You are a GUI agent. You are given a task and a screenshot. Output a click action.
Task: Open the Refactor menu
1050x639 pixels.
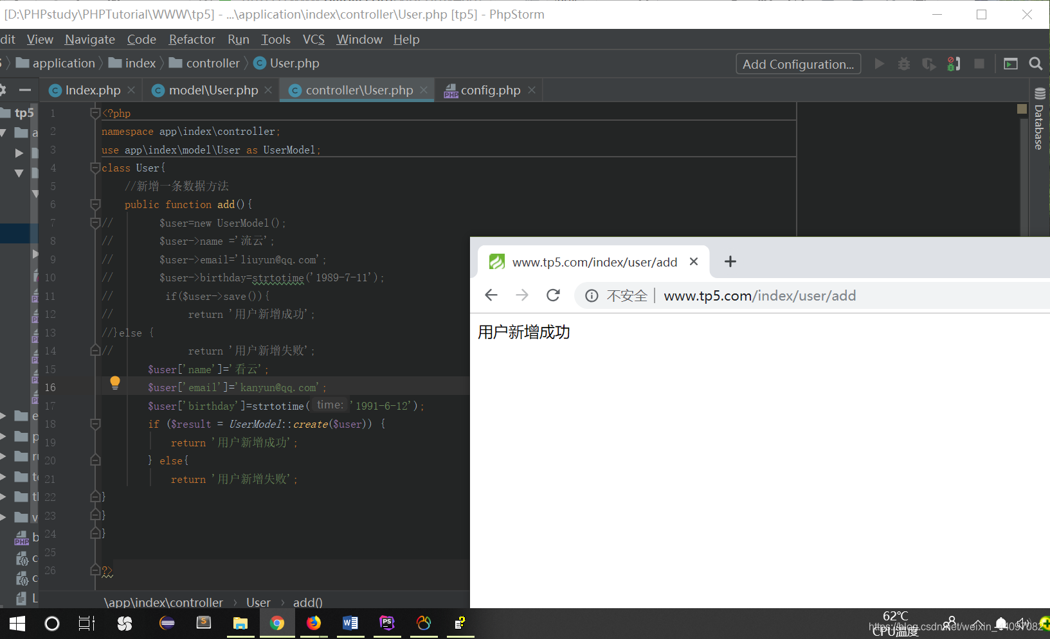[x=192, y=39]
